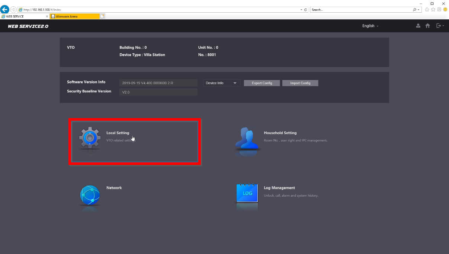Click the Network label
The width and height of the screenshot is (449, 254).
[x=114, y=188]
